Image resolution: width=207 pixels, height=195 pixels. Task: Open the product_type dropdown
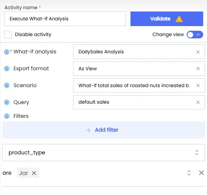tap(104, 153)
